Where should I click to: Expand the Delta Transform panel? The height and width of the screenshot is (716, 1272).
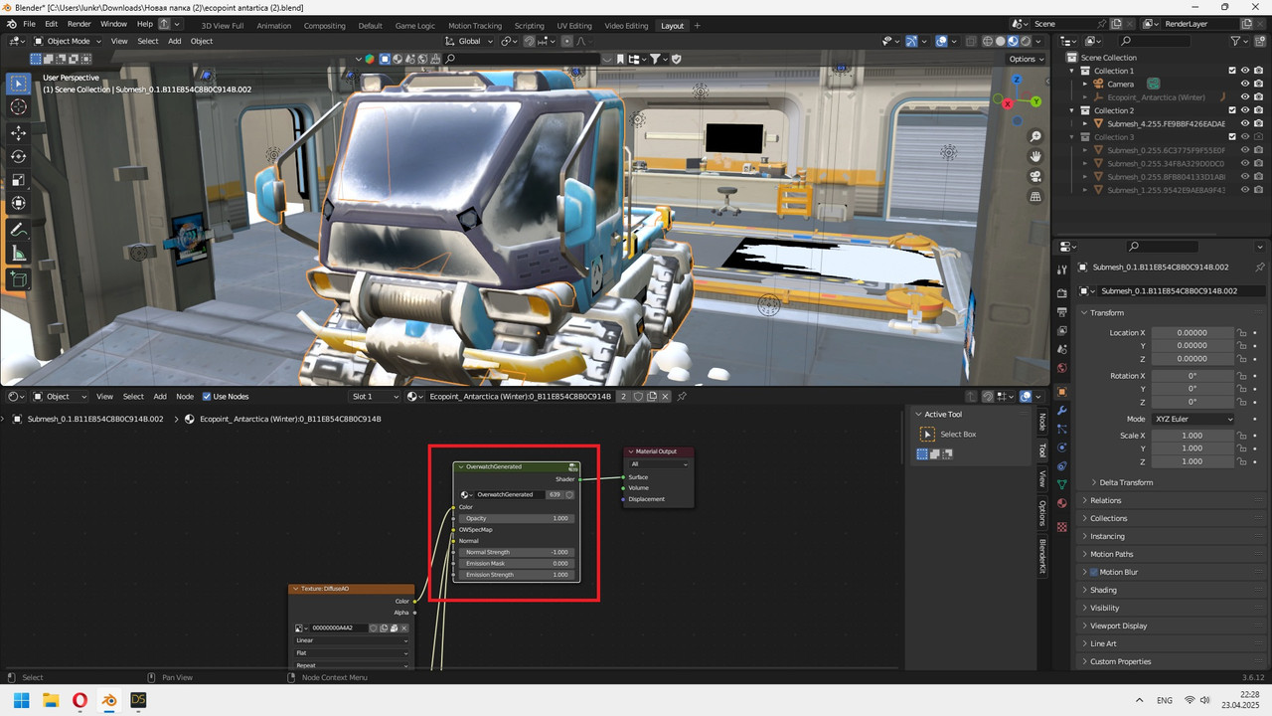click(x=1126, y=482)
